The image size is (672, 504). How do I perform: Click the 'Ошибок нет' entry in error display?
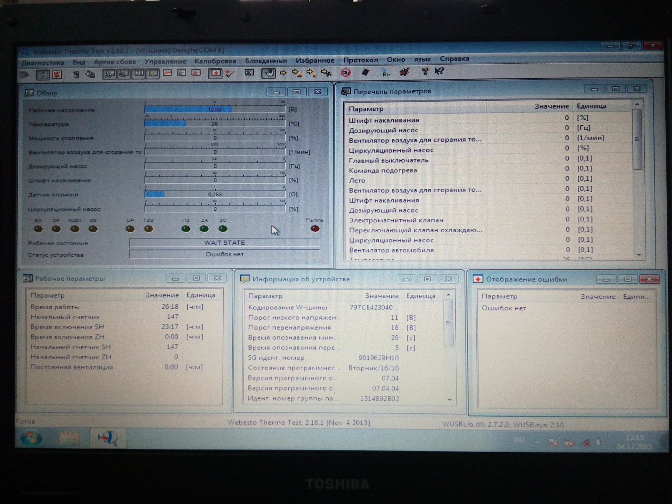coord(504,308)
